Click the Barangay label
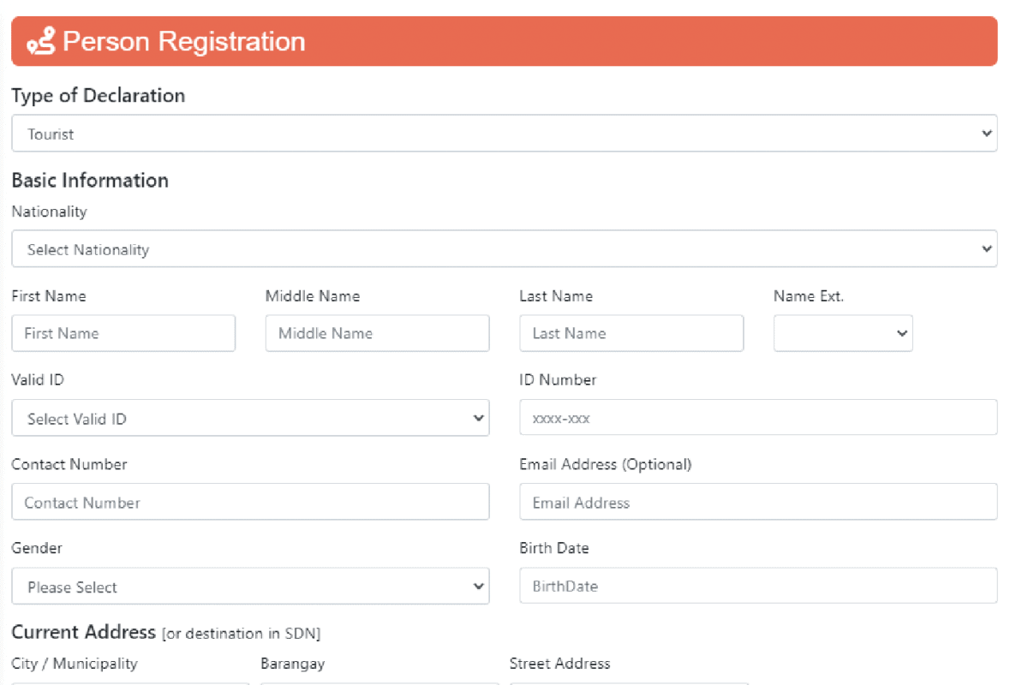Screen dimensions: 1028x685 click(292, 664)
